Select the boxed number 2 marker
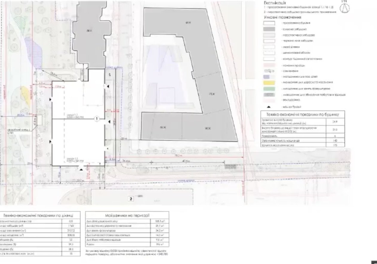The image size is (377, 264). (x=130, y=199)
